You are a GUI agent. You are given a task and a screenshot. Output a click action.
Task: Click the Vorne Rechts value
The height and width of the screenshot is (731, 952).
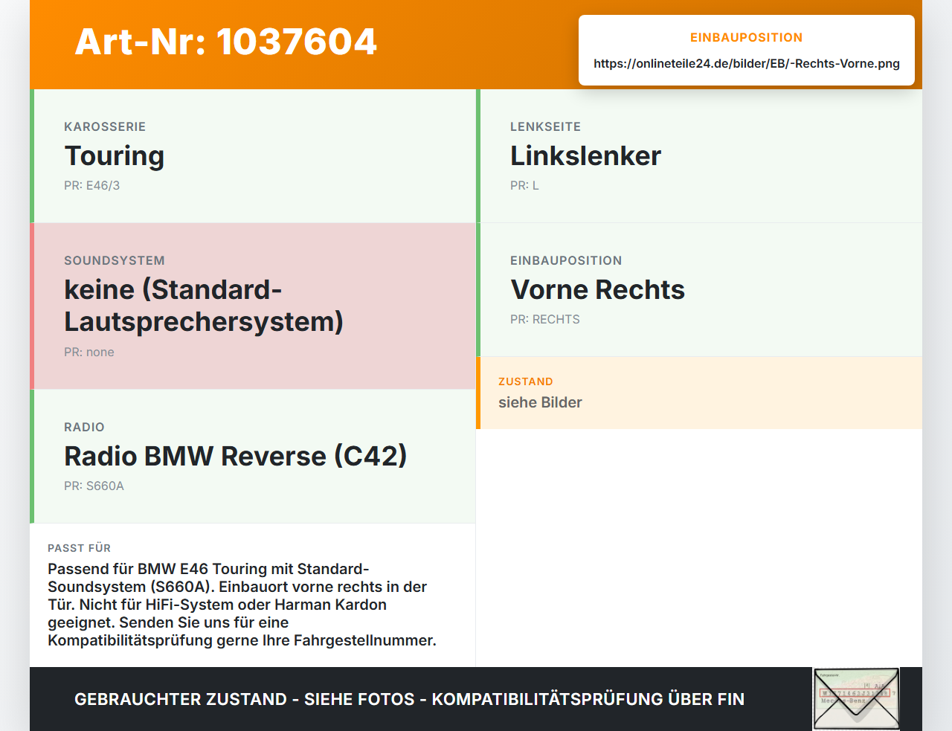[x=597, y=290]
